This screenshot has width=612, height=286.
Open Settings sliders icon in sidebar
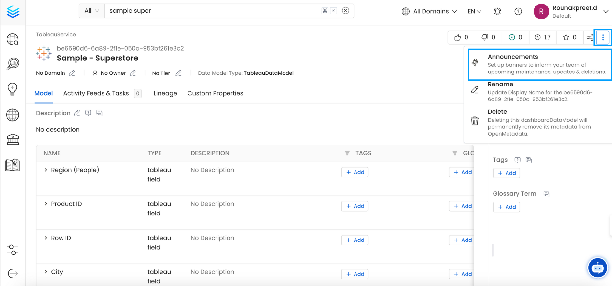pyautogui.click(x=13, y=250)
